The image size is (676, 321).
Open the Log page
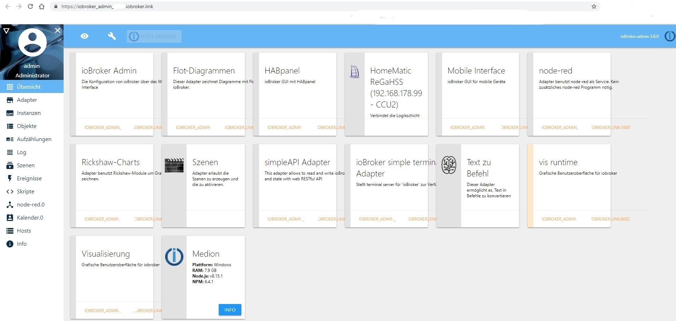click(x=32, y=152)
